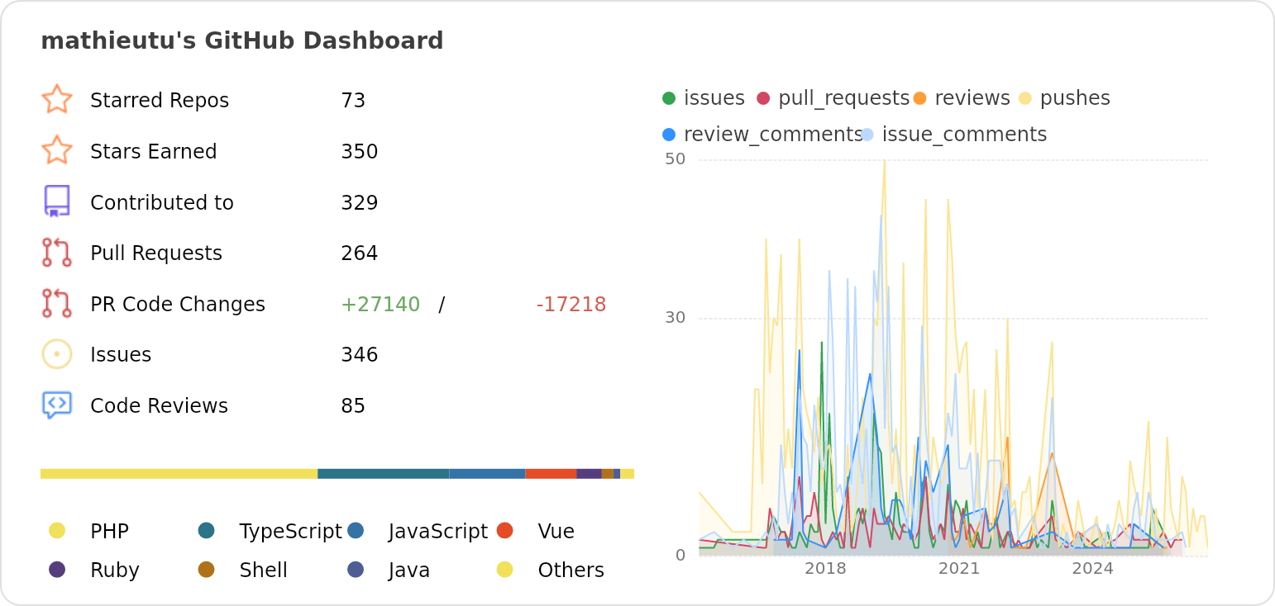
Task: Click the green additions value +27140
Action: click(380, 305)
